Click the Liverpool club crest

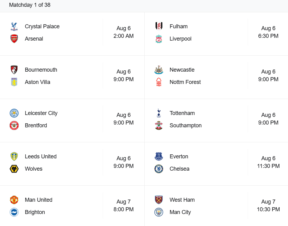pyautogui.click(x=159, y=39)
